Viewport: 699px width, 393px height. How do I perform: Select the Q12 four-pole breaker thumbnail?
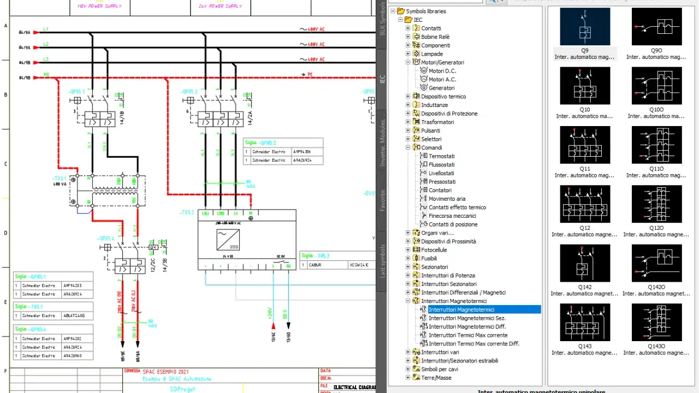(585, 204)
